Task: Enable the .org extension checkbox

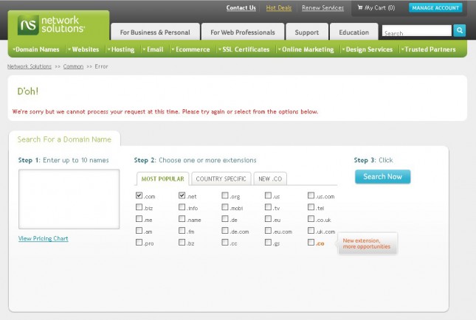Action: pos(225,196)
